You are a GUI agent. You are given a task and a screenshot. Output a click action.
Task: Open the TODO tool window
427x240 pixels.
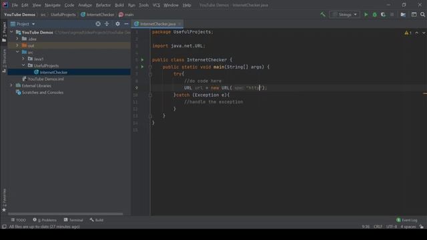tap(19, 220)
